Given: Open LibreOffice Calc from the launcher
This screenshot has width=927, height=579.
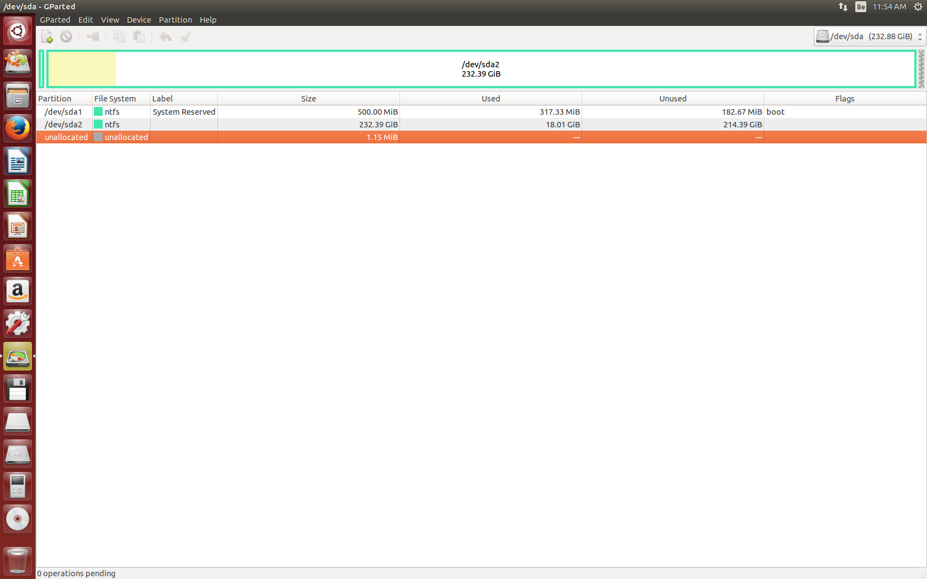Looking at the screenshot, I should pyautogui.click(x=18, y=194).
